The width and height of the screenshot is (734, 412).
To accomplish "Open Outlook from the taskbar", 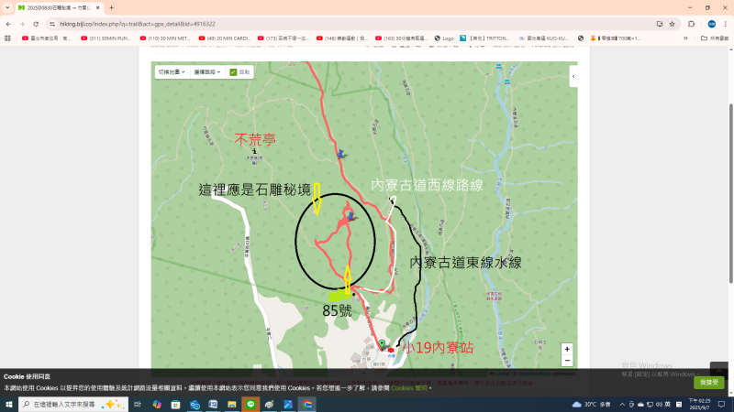I will point(195,404).
